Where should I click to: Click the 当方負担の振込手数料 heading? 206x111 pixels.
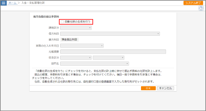click(46, 17)
